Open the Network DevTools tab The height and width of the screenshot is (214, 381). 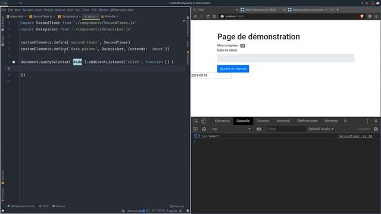[283, 121]
